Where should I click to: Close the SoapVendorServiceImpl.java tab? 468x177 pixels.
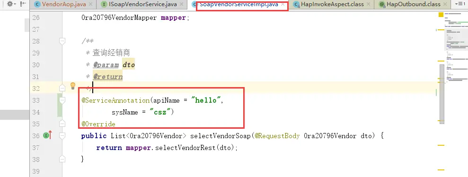[x=283, y=4]
